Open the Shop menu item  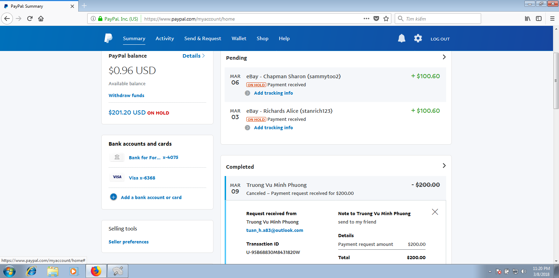(262, 38)
